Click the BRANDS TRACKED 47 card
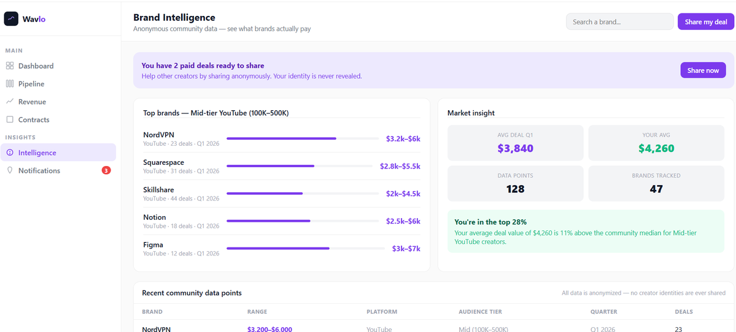The width and height of the screenshot is (736, 332). [x=656, y=184]
